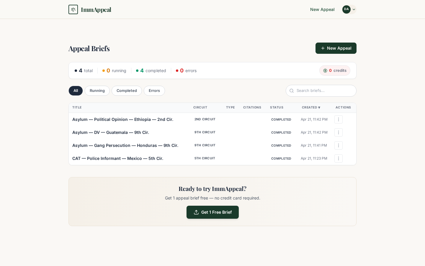The height and width of the screenshot is (266, 425).
Task: Click the search magnifier icon
Action: pos(292,91)
